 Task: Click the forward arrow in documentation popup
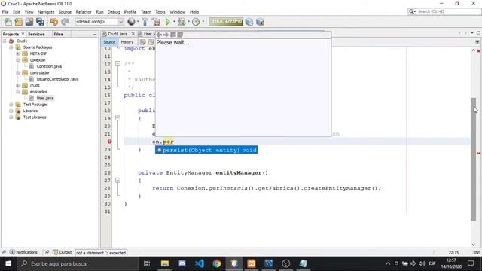[x=166, y=35]
